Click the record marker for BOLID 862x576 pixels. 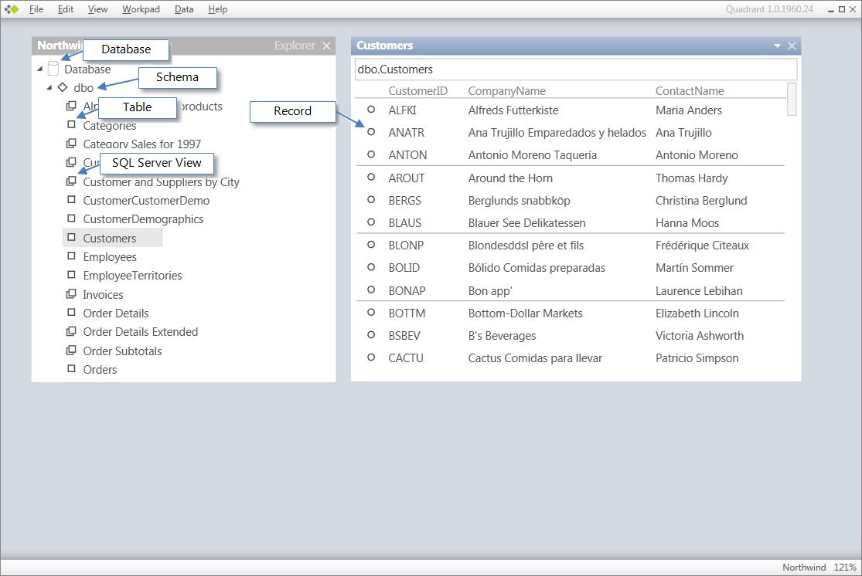(371, 267)
